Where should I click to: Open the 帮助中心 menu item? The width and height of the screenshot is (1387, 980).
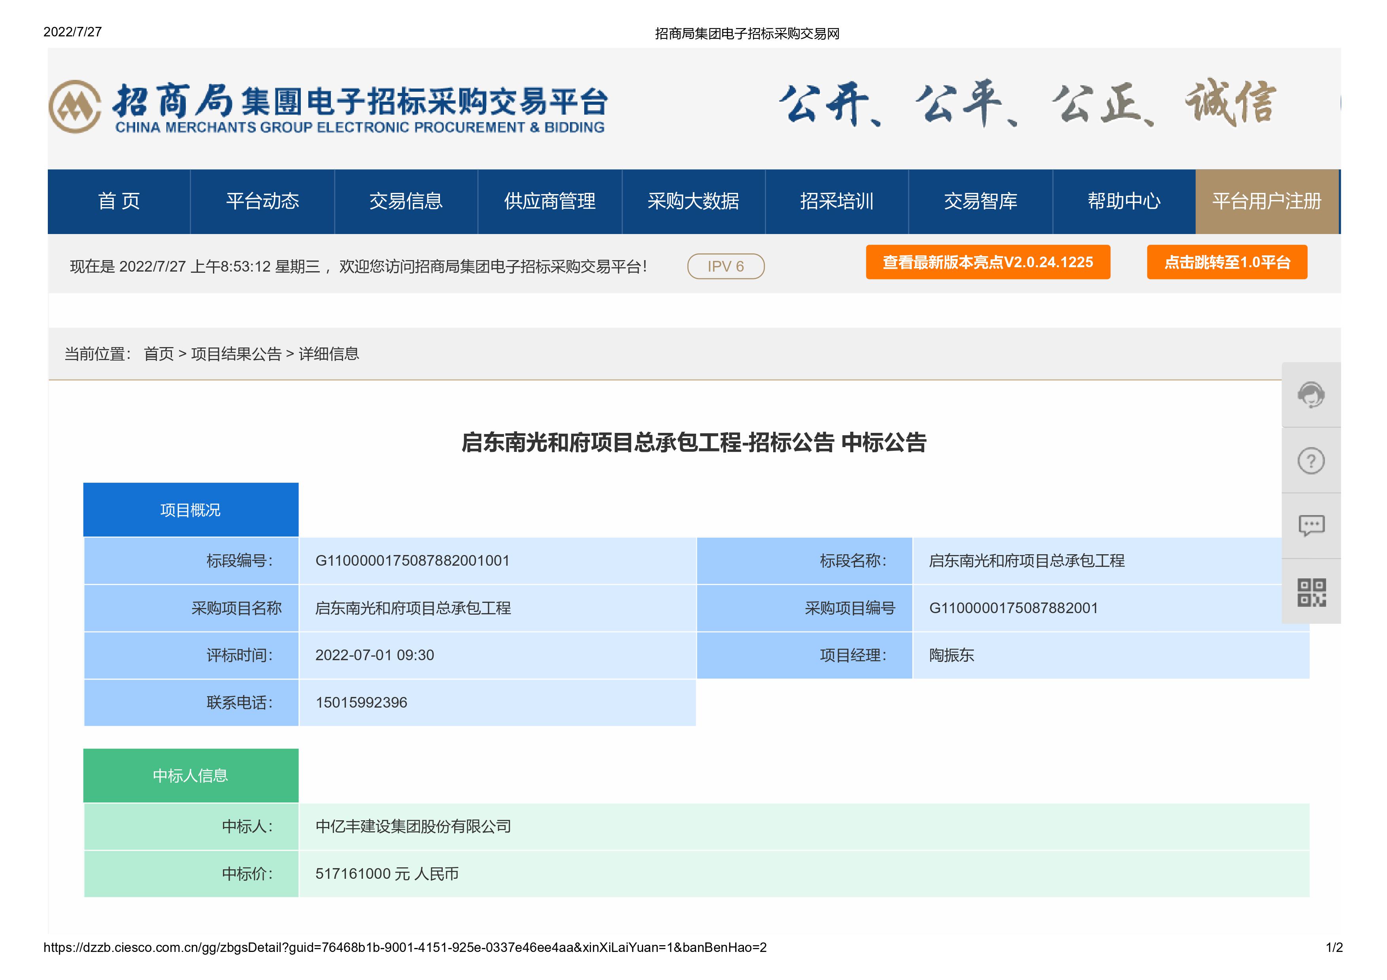(1124, 201)
